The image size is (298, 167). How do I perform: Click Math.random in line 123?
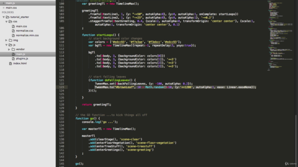click(154, 87)
